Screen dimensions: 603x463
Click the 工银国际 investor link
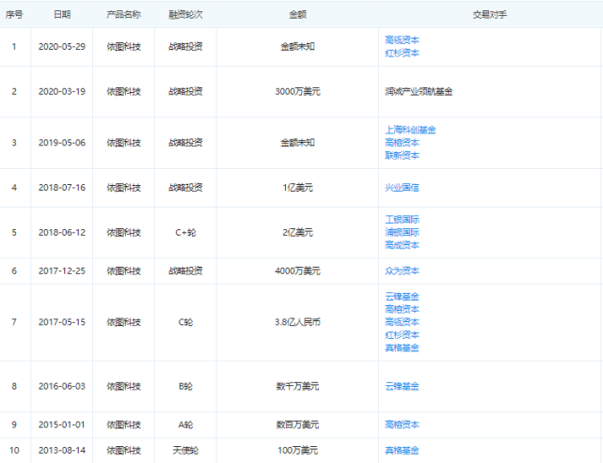point(402,219)
